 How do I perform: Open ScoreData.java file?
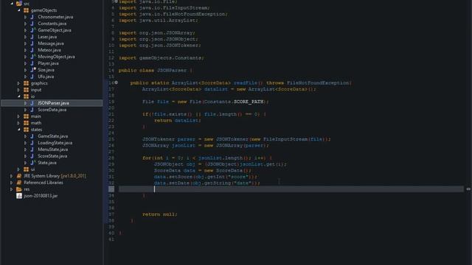pyautogui.click(x=52, y=110)
